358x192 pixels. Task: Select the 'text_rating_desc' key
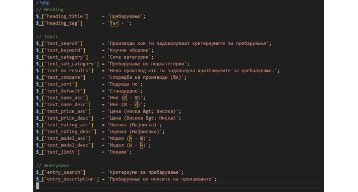pyautogui.click(x=69, y=131)
